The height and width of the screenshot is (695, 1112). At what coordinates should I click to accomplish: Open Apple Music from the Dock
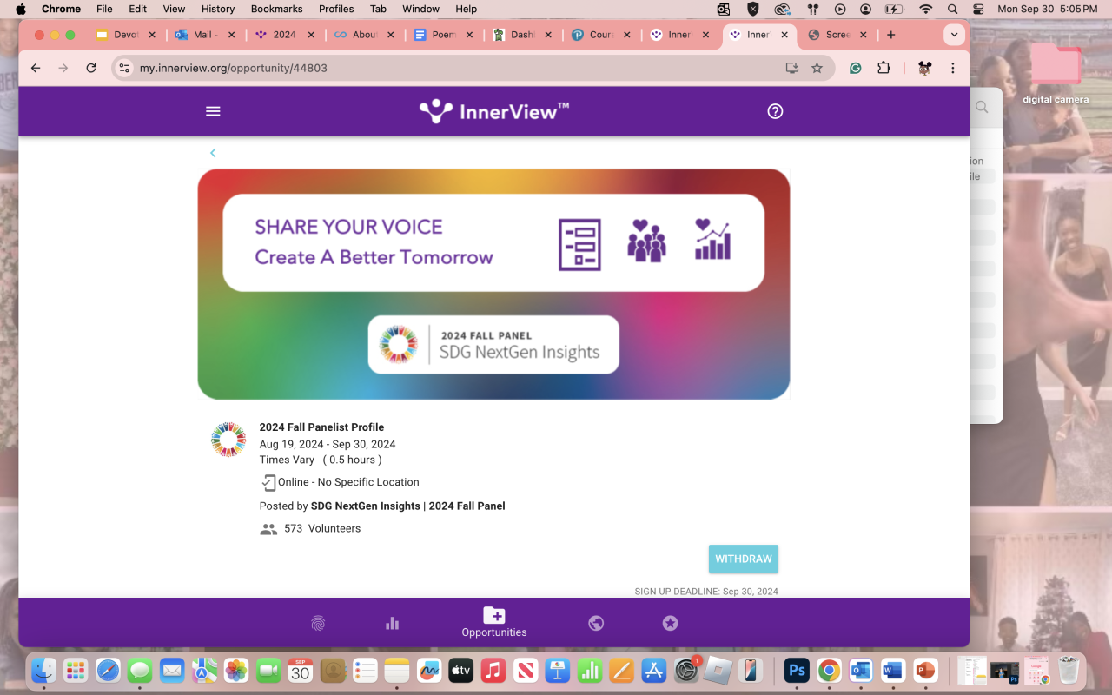pyautogui.click(x=493, y=670)
